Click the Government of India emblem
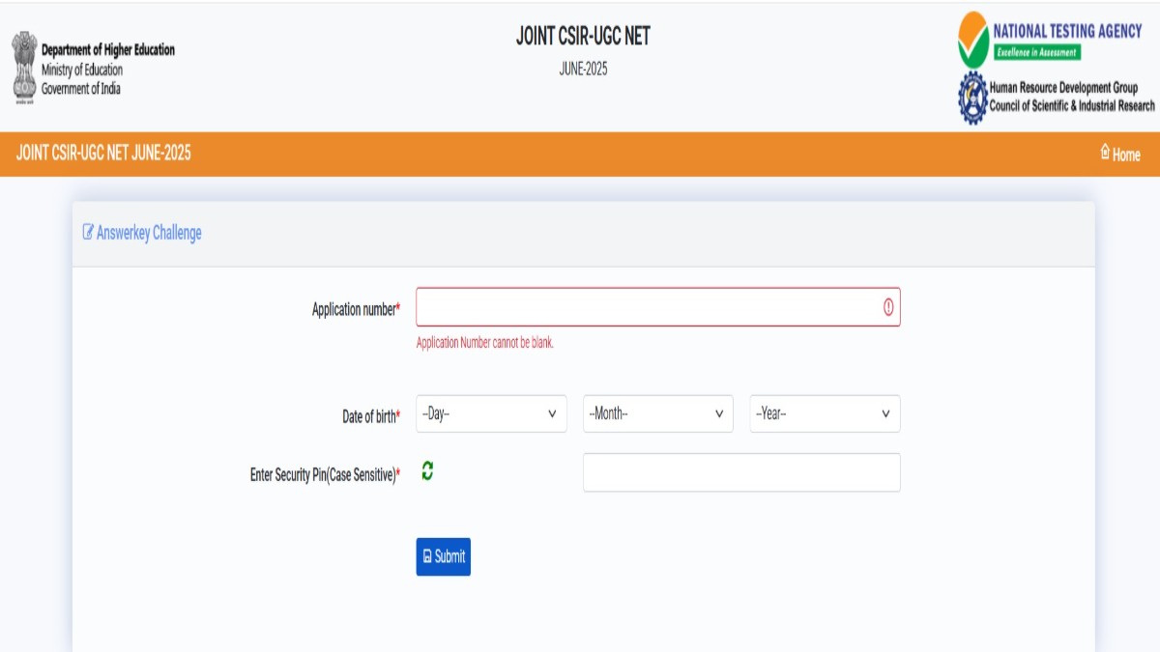 [23, 68]
